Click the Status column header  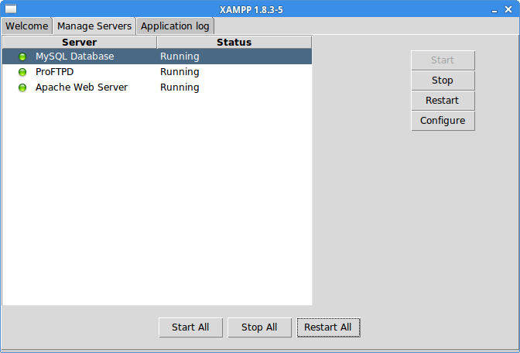234,42
